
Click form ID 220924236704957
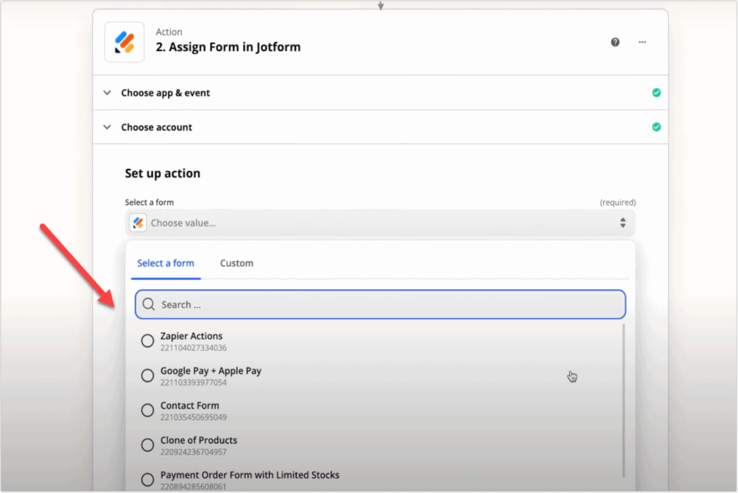193,453
